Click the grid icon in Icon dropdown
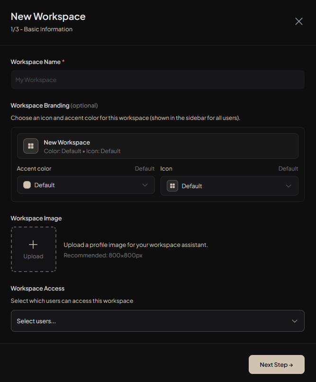The image size is (316, 382). 172,186
